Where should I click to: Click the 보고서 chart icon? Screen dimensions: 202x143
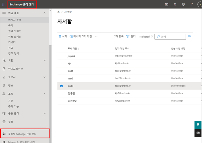coord(4,77)
